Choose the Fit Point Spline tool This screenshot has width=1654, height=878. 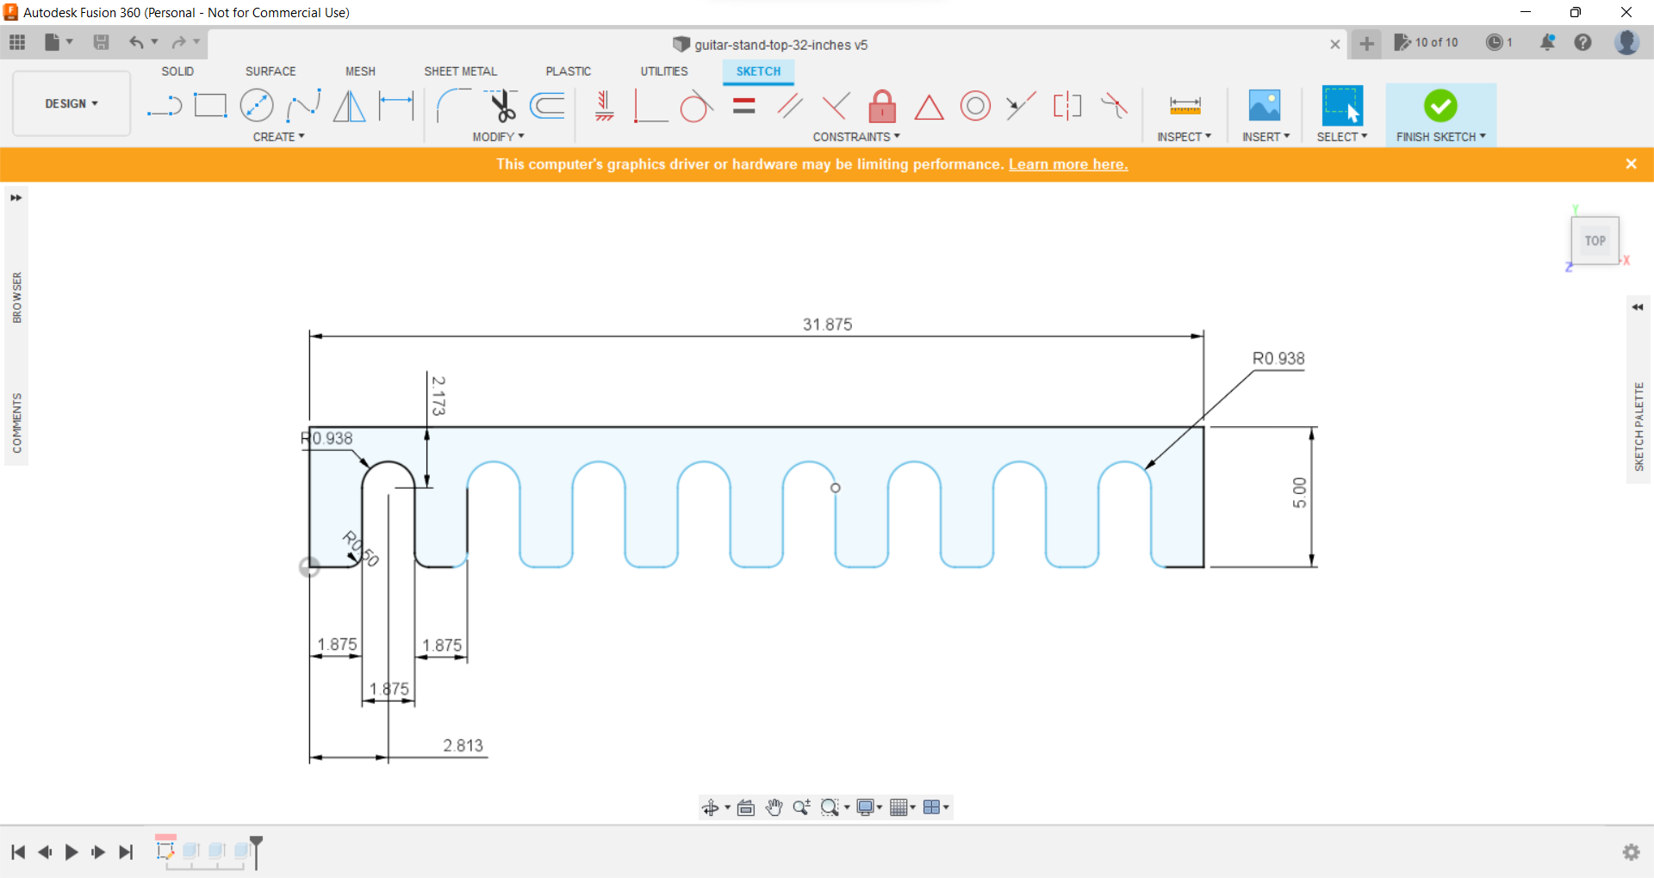pyautogui.click(x=303, y=105)
